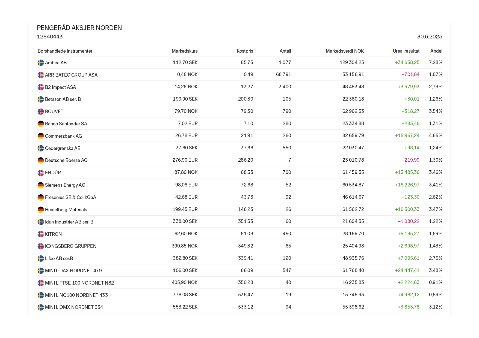
Task: Open the ARRIBATEC GROUP ASA name
Action: pos(71,75)
